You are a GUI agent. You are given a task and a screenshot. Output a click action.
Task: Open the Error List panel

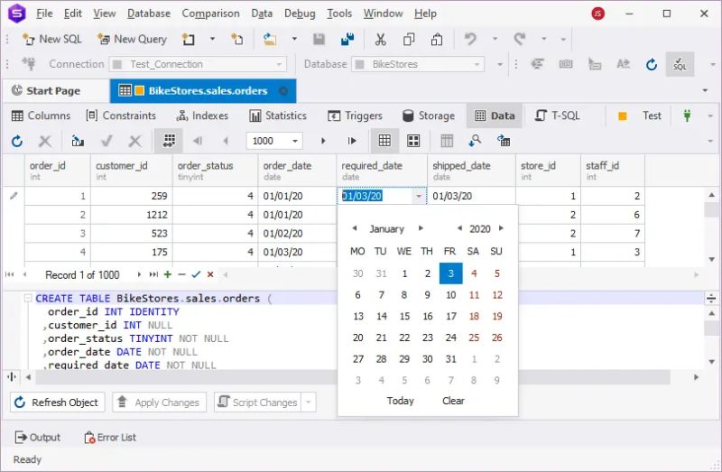[x=109, y=438]
